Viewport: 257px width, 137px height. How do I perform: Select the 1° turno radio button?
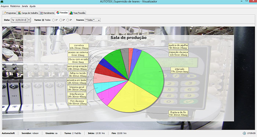pyautogui.click(x=53, y=20)
